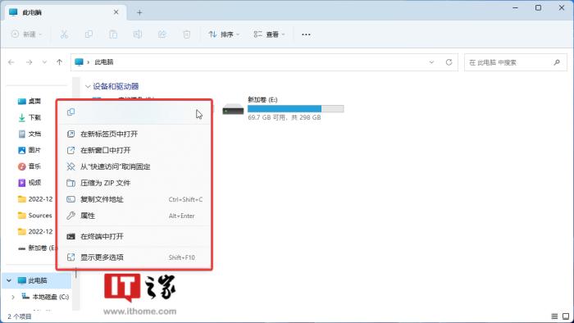This screenshot has width=574, height=323.
Task: Click the refresh button in address bar
Action: click(449, 62)
